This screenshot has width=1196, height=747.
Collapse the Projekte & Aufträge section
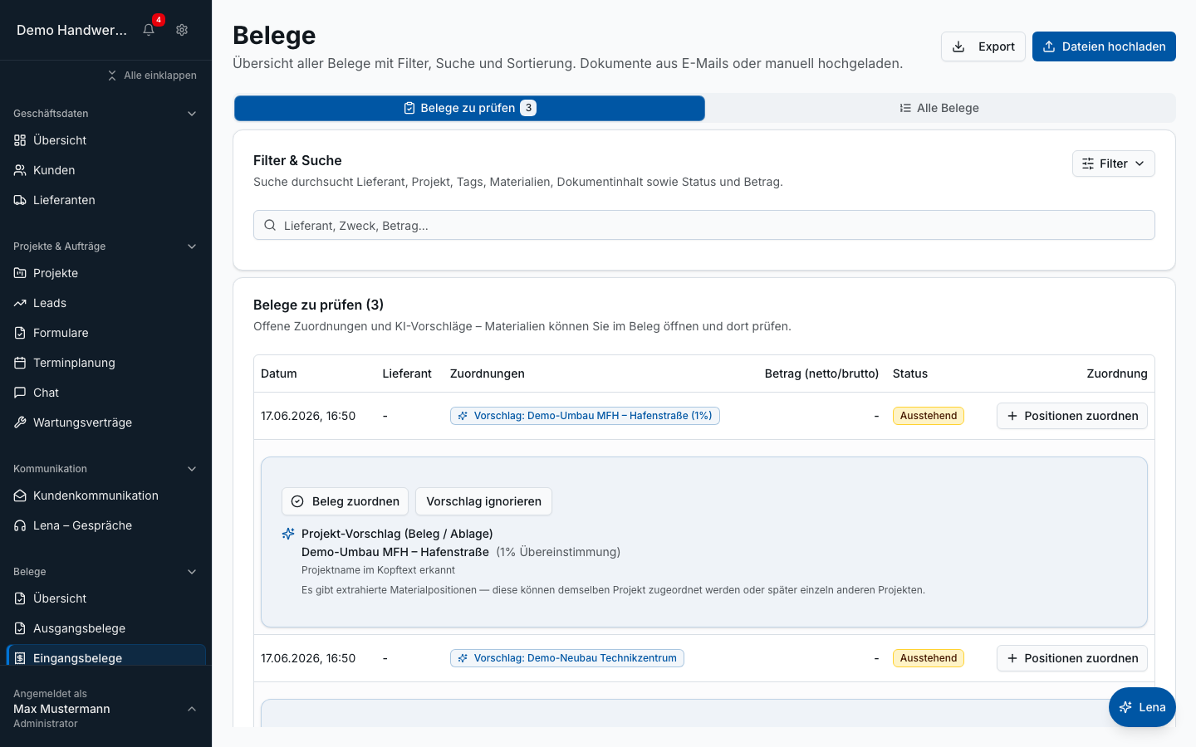[x=192, y=247]
